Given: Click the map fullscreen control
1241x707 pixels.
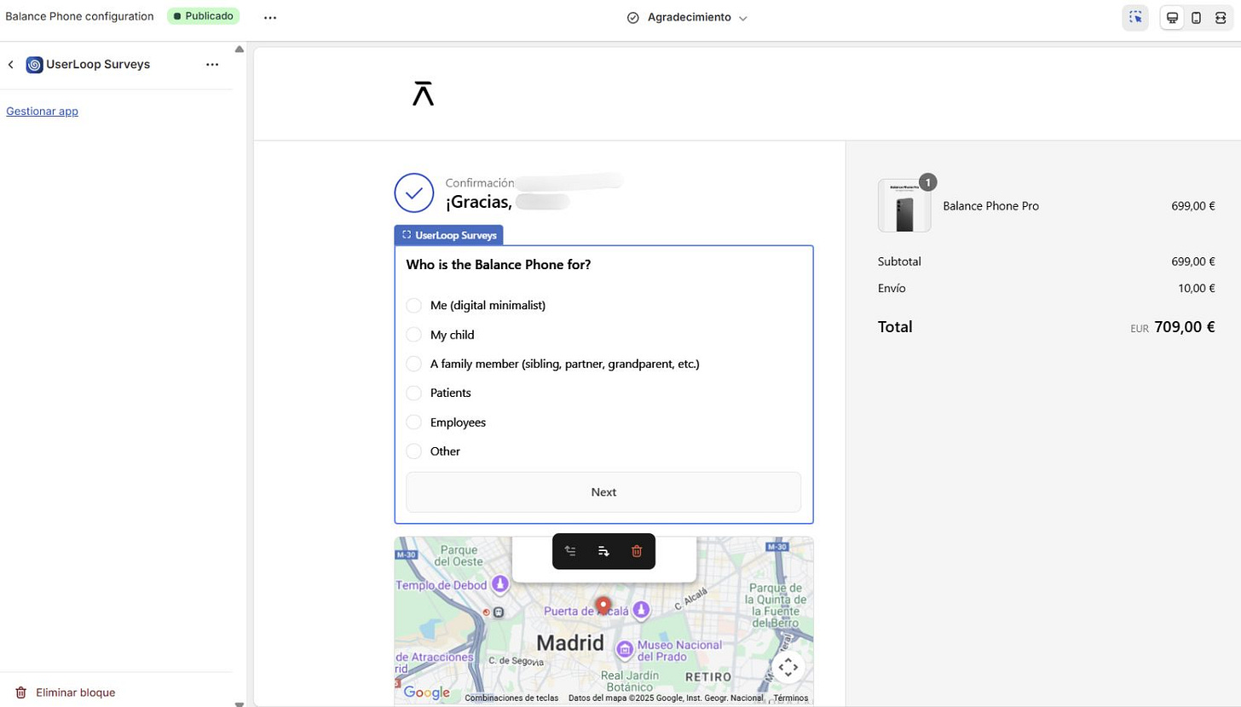Looking at the screenshot, I should pos(788,667).
